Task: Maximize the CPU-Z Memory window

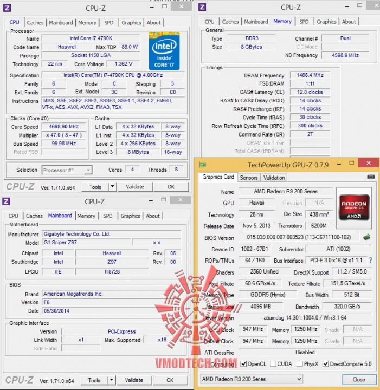Action: pos(359,5)
